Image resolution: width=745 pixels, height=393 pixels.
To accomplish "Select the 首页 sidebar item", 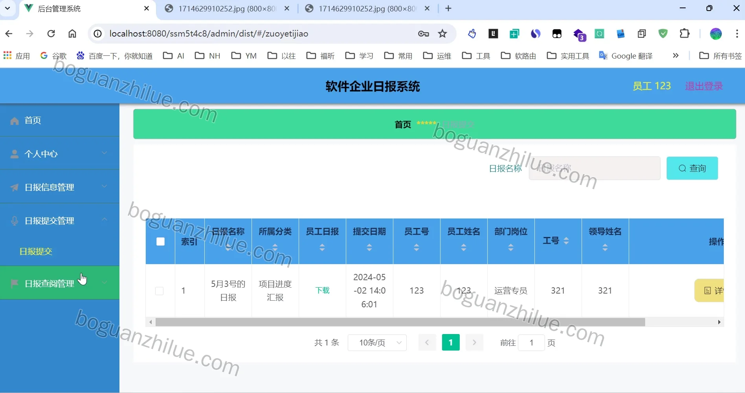I will [60, 120].
